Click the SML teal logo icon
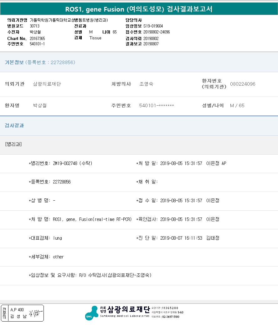Viewport: 278px width, 325px height. [92, 313]
